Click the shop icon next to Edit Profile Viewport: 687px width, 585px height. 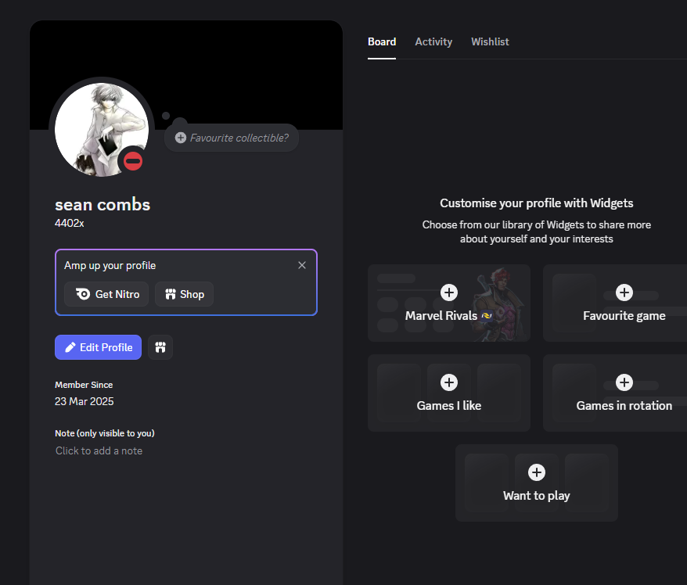point(160,347)
